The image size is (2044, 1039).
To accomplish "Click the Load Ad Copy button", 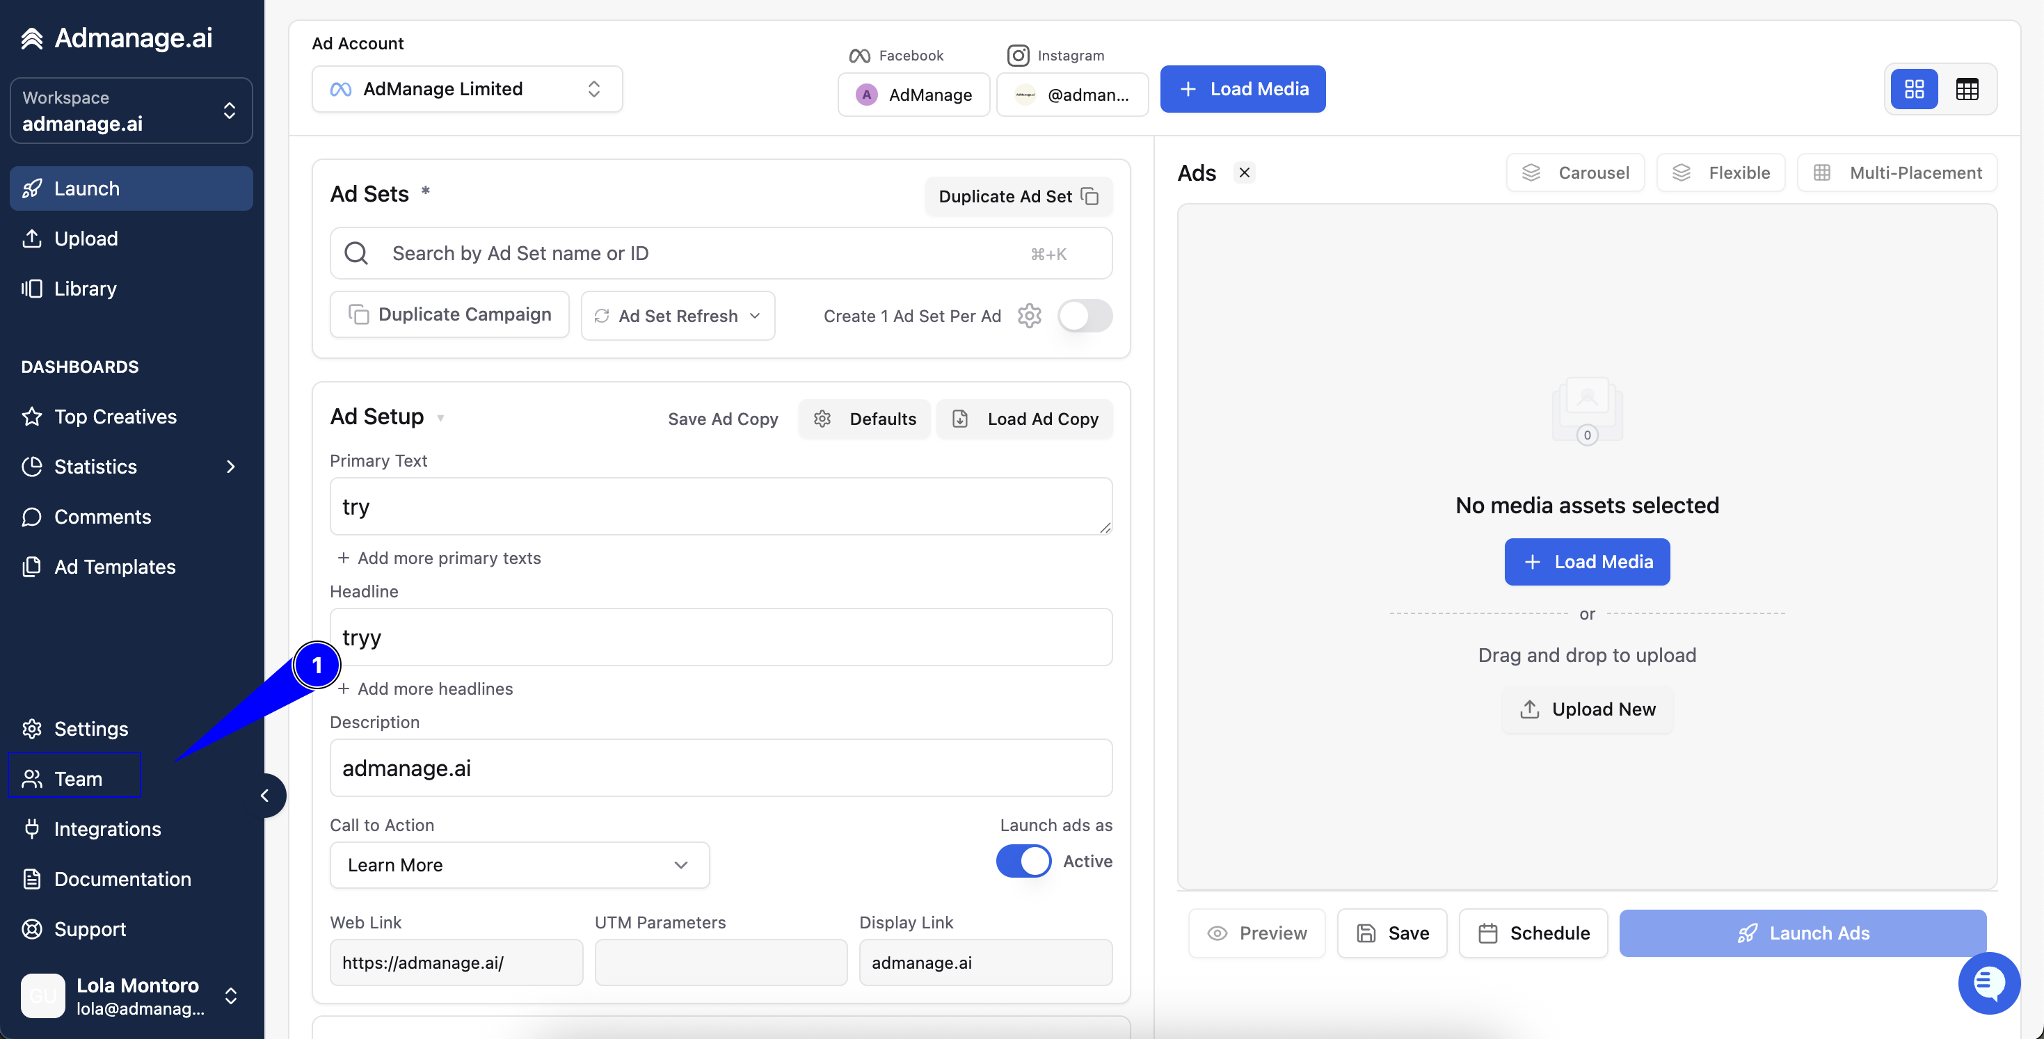I will coord(1024,419).
